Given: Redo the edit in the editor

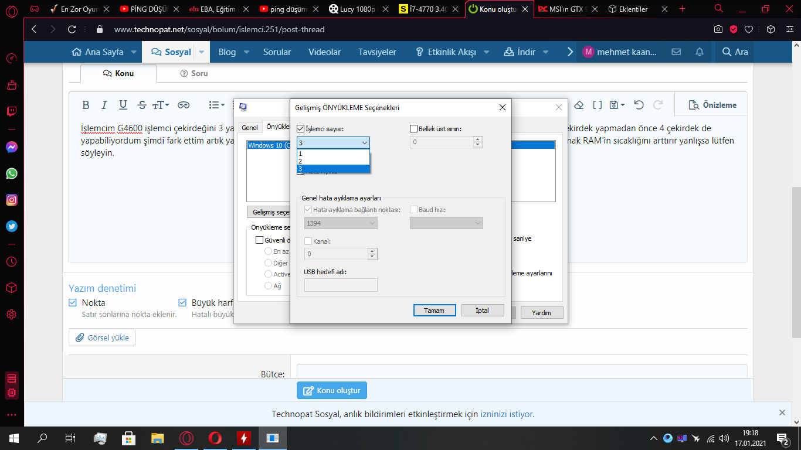Looking at the screenshot, I should point(658,105).
